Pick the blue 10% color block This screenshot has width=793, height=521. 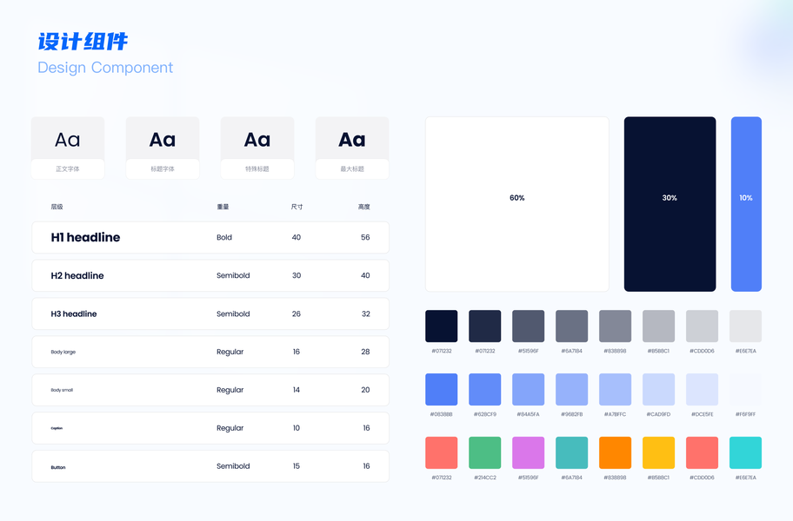tap(746, 204)
